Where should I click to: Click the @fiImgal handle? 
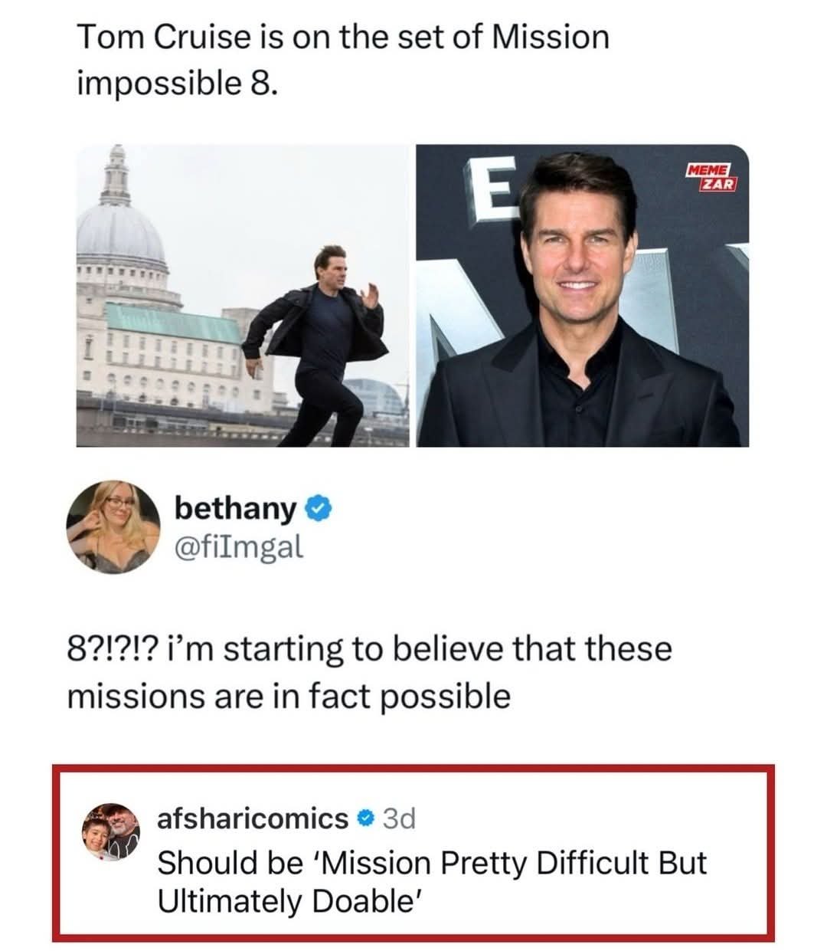tap(239, 546)
